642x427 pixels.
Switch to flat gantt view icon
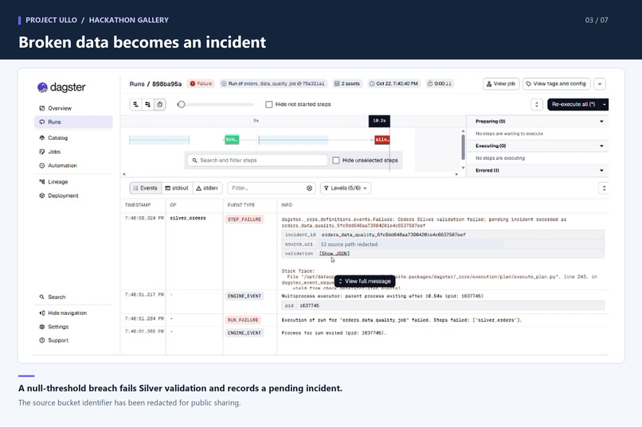pyautogui.click(x=135, y=105)
